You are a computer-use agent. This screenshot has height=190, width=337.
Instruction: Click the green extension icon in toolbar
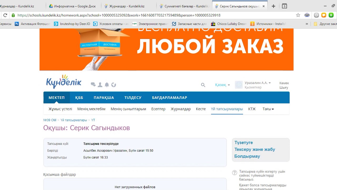[331, 15]
